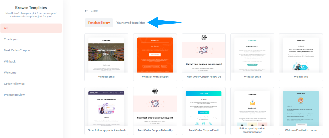Open the grocery-aisle Winback Email template
This screenshot has height=138, width=329.
(x=106, y=57)
